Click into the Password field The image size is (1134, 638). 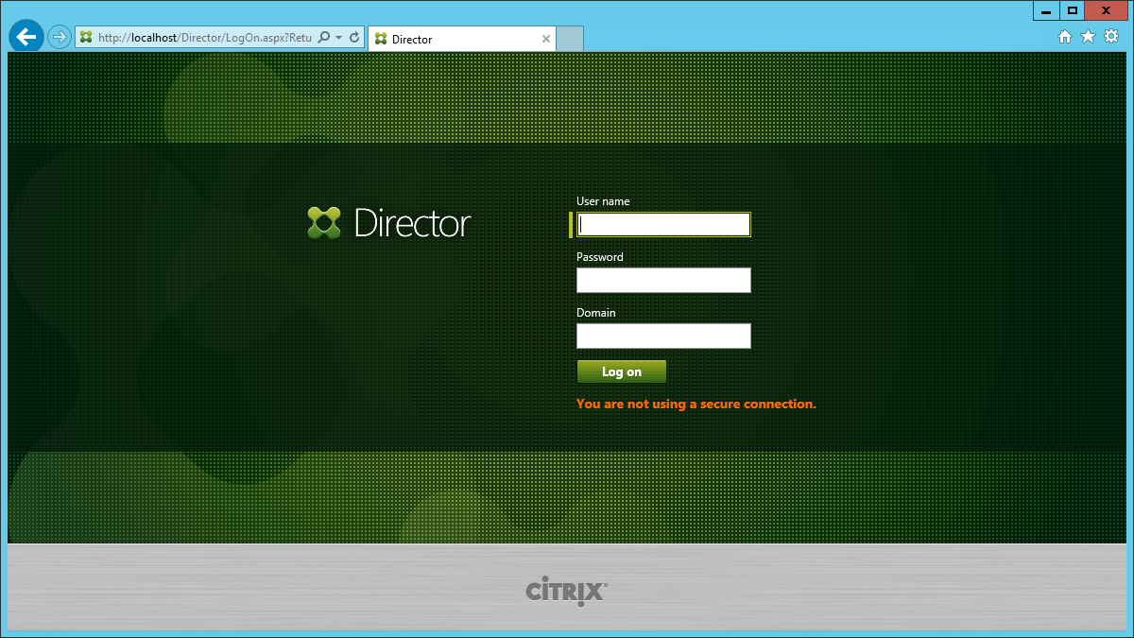(663, 280)
